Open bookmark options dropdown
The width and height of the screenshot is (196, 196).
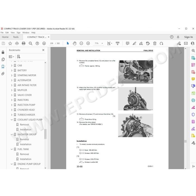click(11, 57)
